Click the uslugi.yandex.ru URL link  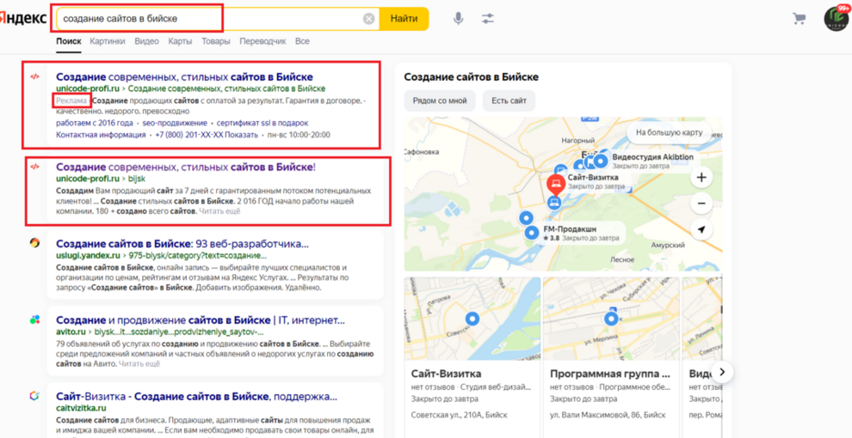[88, 255]
